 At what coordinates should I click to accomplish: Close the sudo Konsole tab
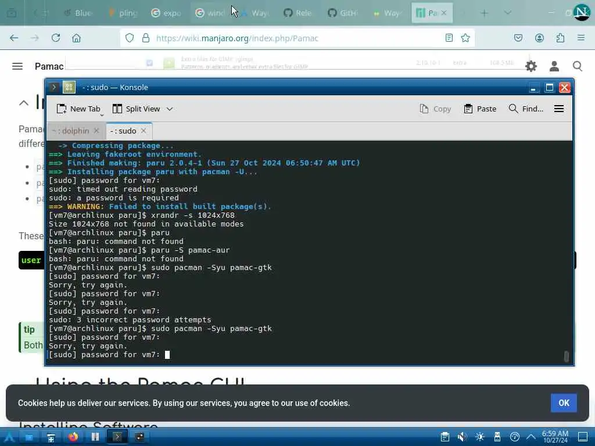pyautogui.click(x=144, y=131)
